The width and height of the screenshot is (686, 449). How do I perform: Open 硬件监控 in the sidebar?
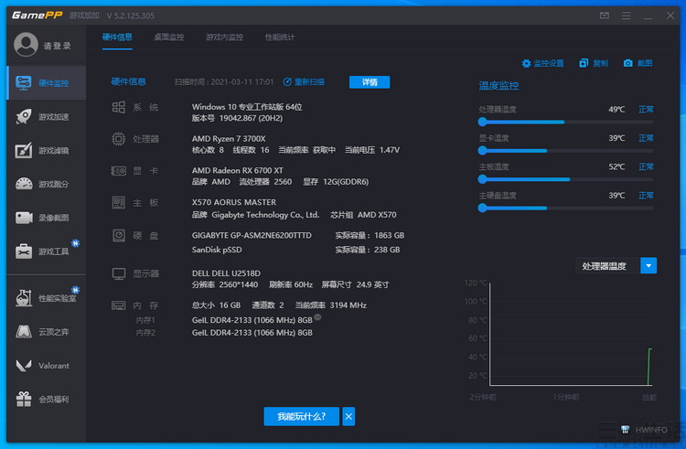point(47,83)
